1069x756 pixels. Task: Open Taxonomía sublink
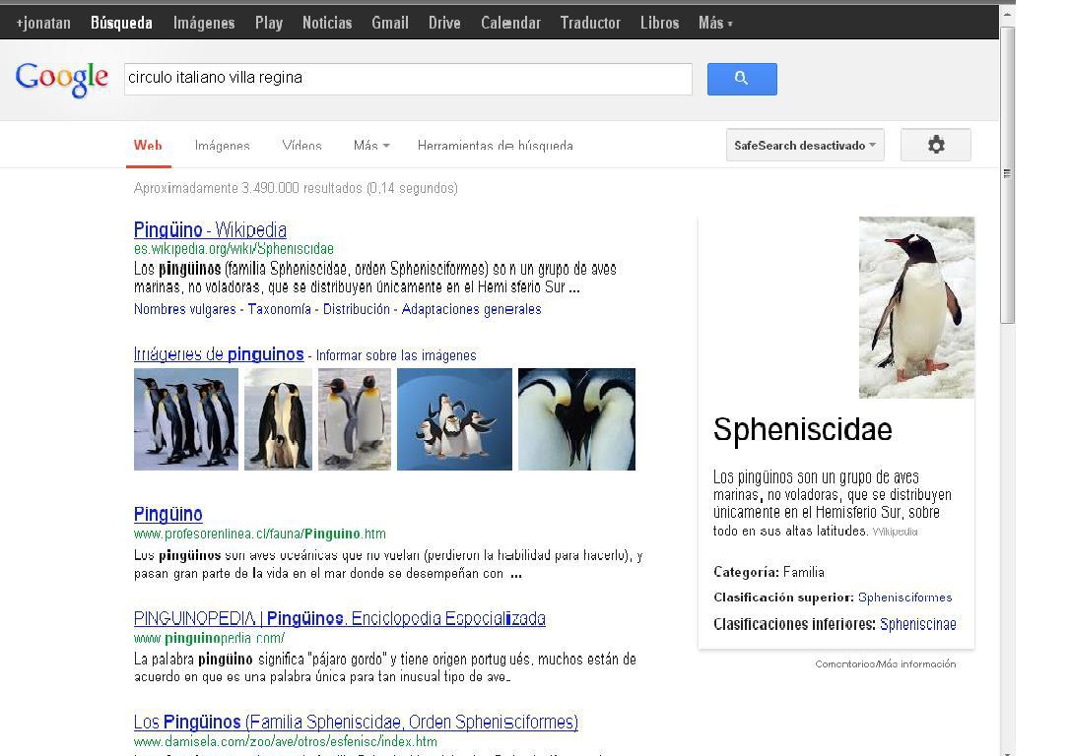point(280,309)
